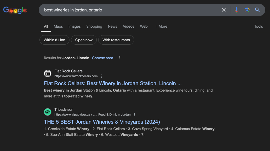The image size is (270, 151).
Task: Apply the Within 8.1 km filter chip
Action: [x=54, y=40]
